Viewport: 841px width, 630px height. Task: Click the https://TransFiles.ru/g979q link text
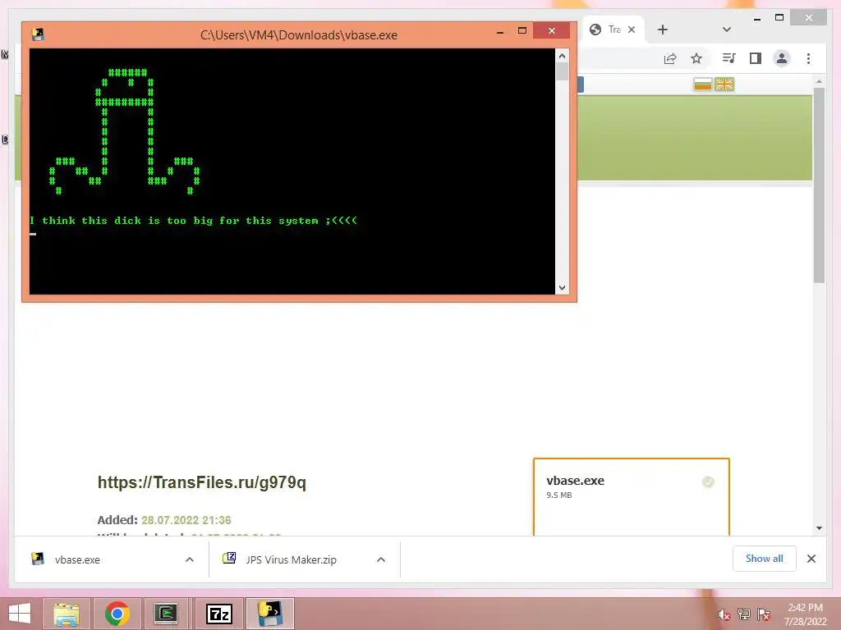[x=202, y=482]
